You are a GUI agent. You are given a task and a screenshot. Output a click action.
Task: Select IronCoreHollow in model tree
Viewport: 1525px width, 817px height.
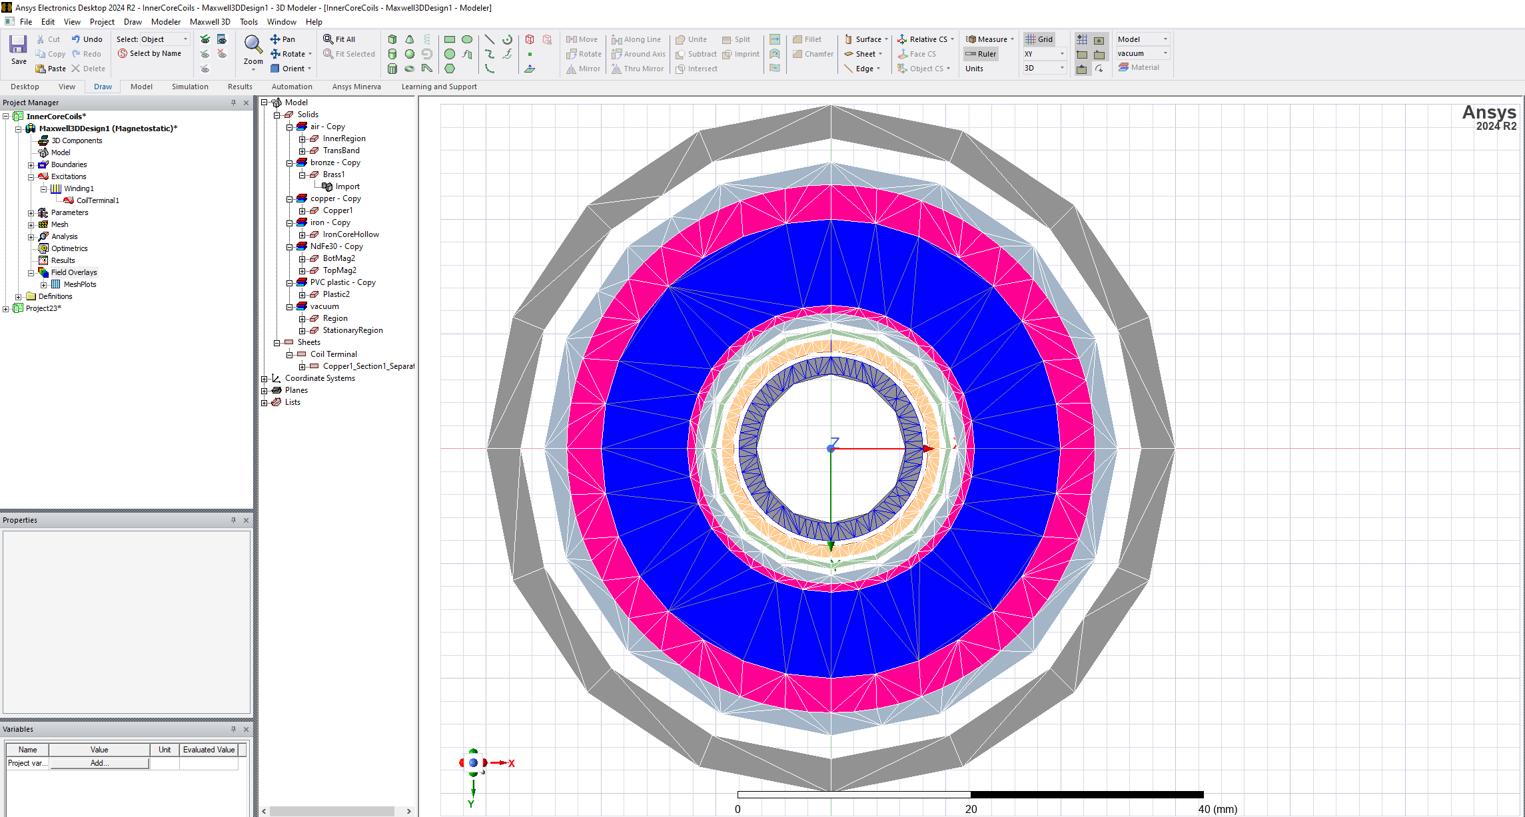350,234
